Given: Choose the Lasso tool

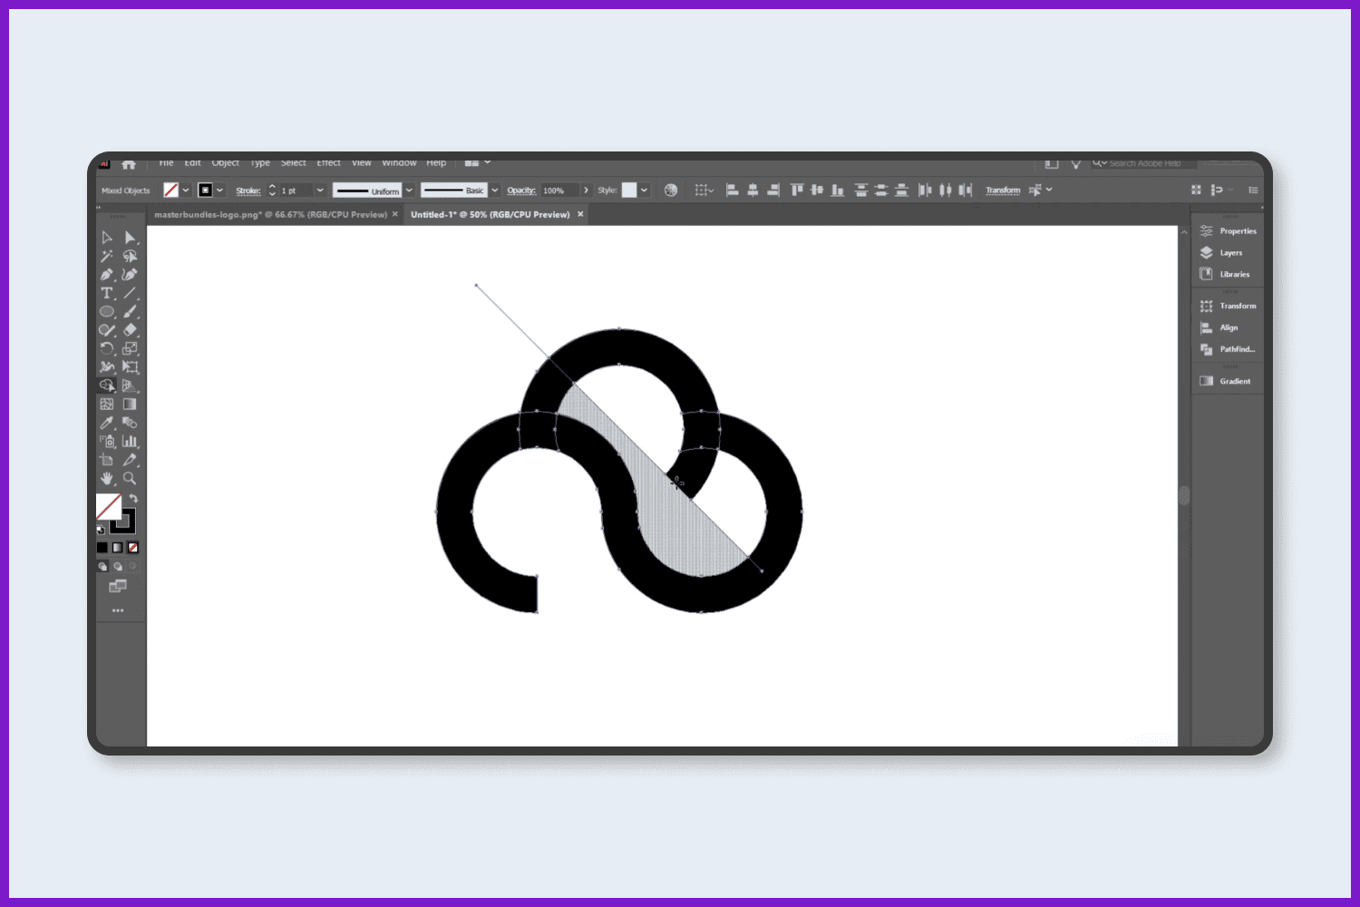Looking at the screenshot, I should pyautogui.click(x=131, y=257).
